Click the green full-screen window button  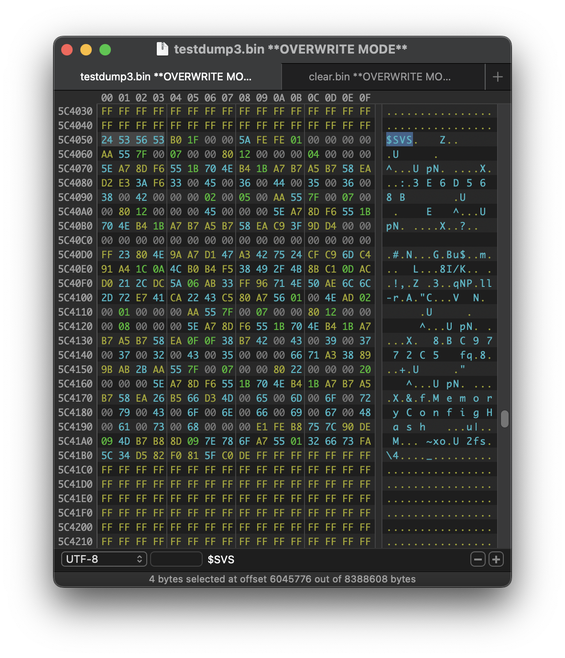click(105, 50)
